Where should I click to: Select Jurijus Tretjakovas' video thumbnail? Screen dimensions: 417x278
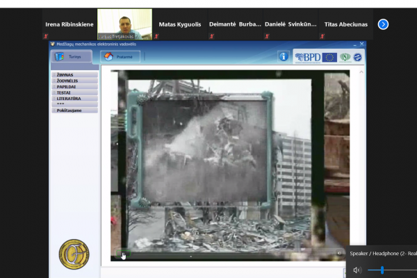[124, 24]
